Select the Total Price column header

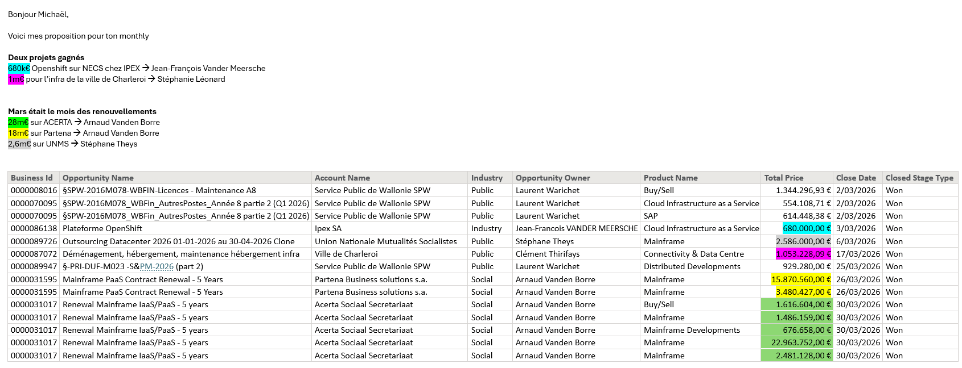coord(784,178)
